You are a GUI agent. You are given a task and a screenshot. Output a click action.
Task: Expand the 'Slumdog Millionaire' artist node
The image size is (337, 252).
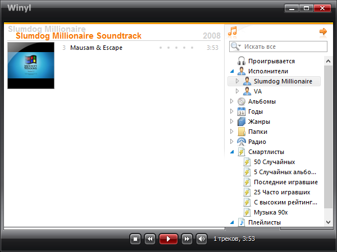237,81
